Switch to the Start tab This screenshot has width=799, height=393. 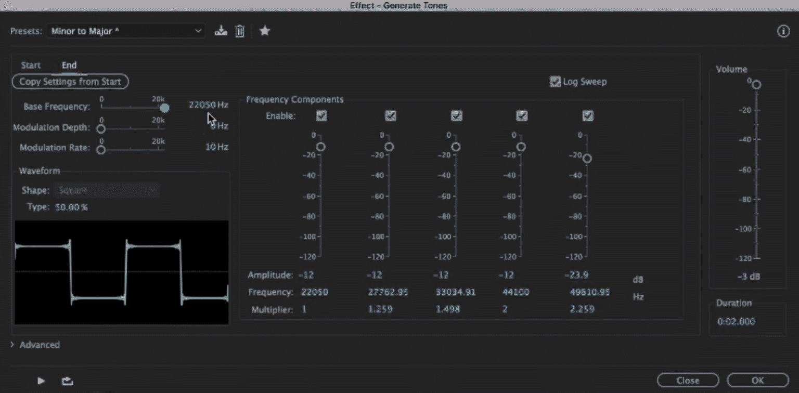click(x=30, y=65)
